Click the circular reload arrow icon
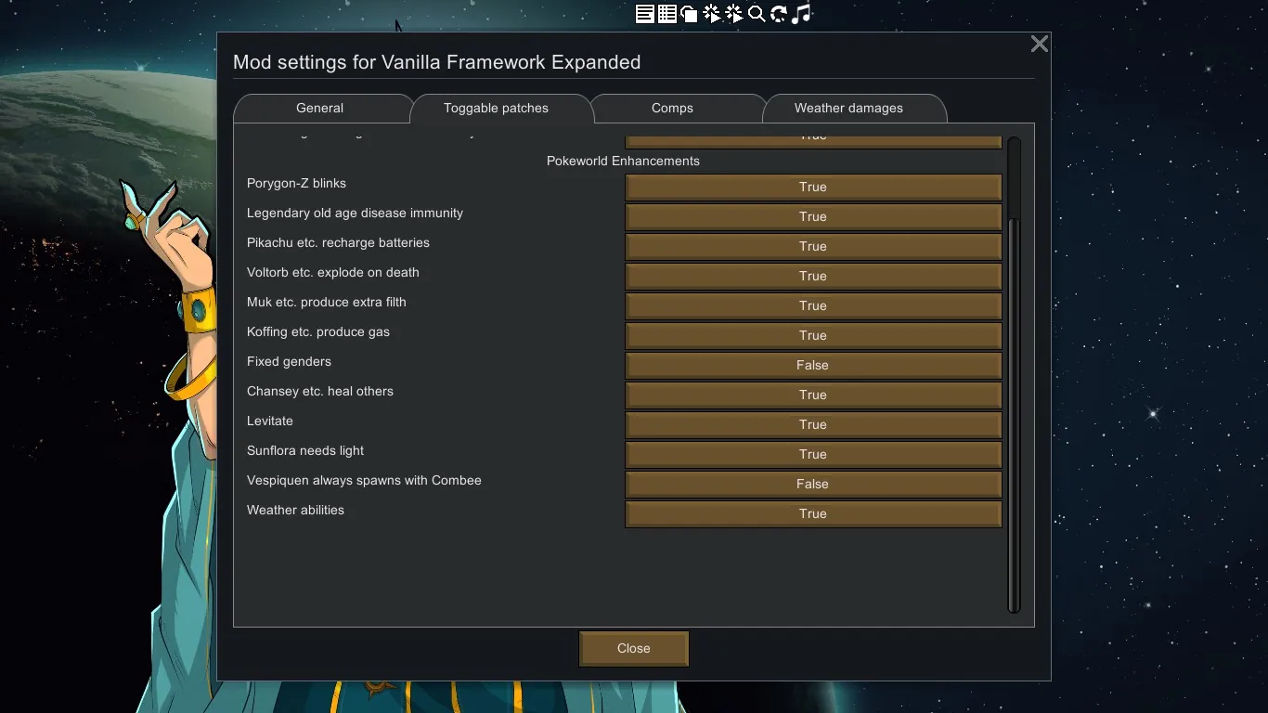The image size is (1268, 713). tap(779, 14)
